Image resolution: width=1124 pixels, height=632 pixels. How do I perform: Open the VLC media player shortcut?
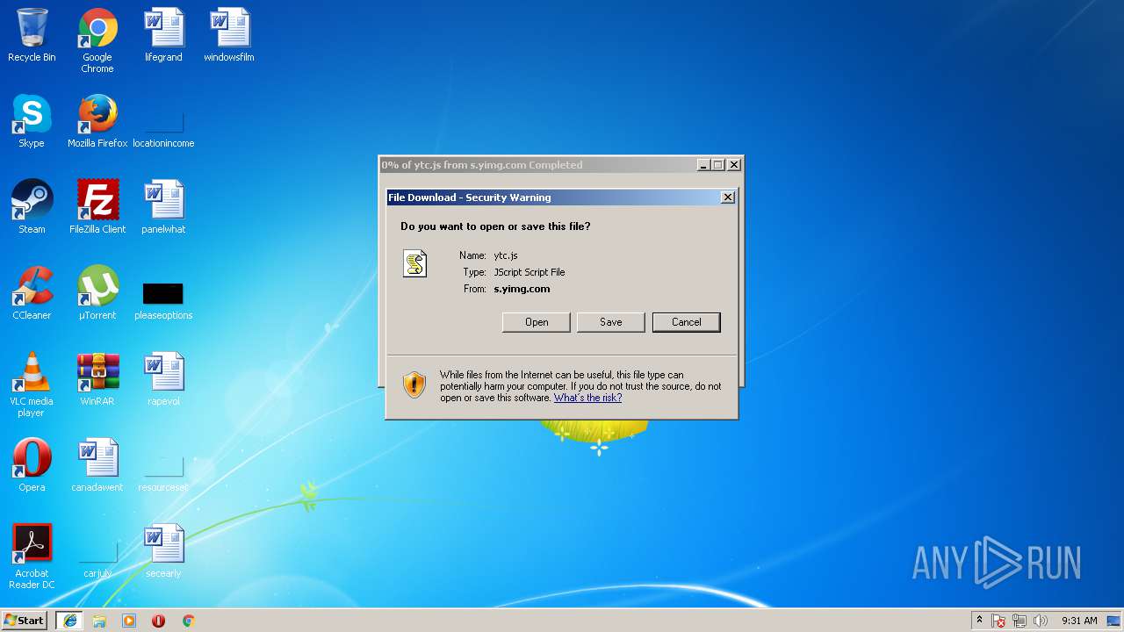[32, 384]
